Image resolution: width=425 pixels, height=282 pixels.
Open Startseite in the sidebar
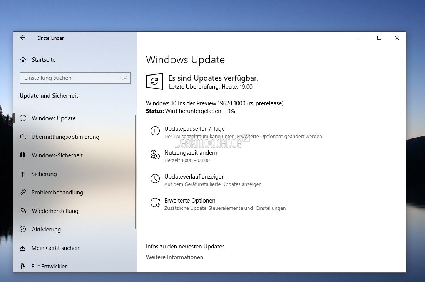coord(44,59)
